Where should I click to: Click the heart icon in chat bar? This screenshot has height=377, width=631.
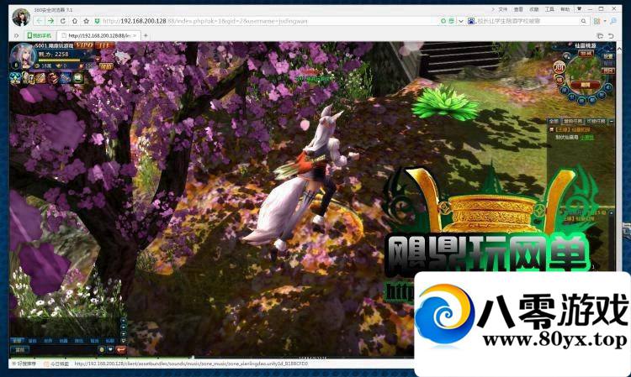(111, 349)
